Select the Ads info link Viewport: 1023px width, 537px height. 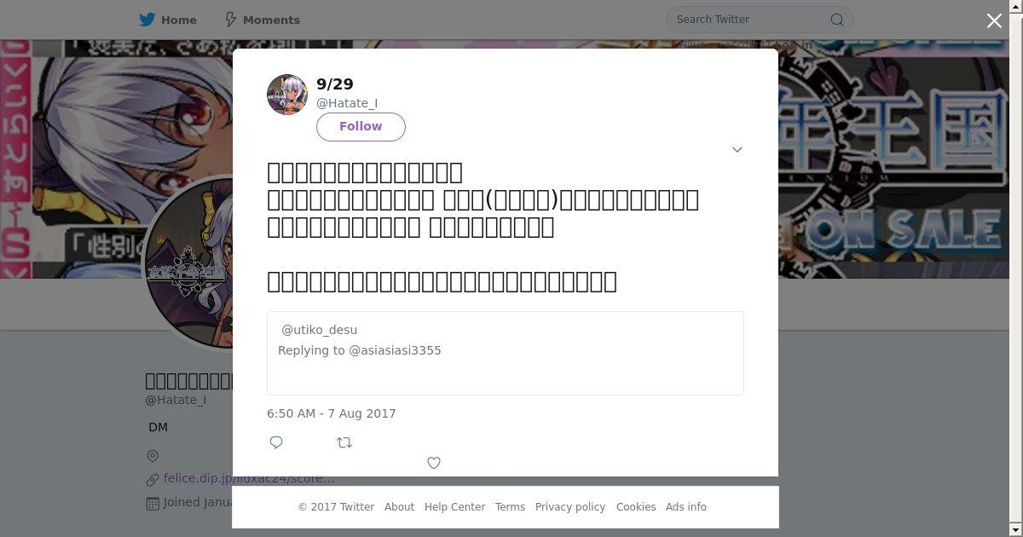pyautogui.click(x=686, y=506)
